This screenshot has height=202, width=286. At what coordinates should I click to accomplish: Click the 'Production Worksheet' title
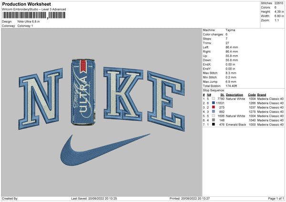[x=27, y=4]
